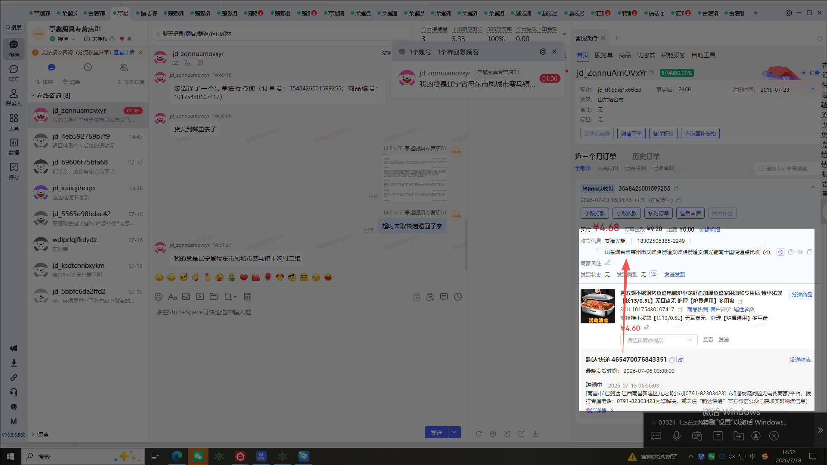This screenshot has height=465, width=827.
Task: Open the 请选择商品视频 dropdown
Action: pos(659,340)
